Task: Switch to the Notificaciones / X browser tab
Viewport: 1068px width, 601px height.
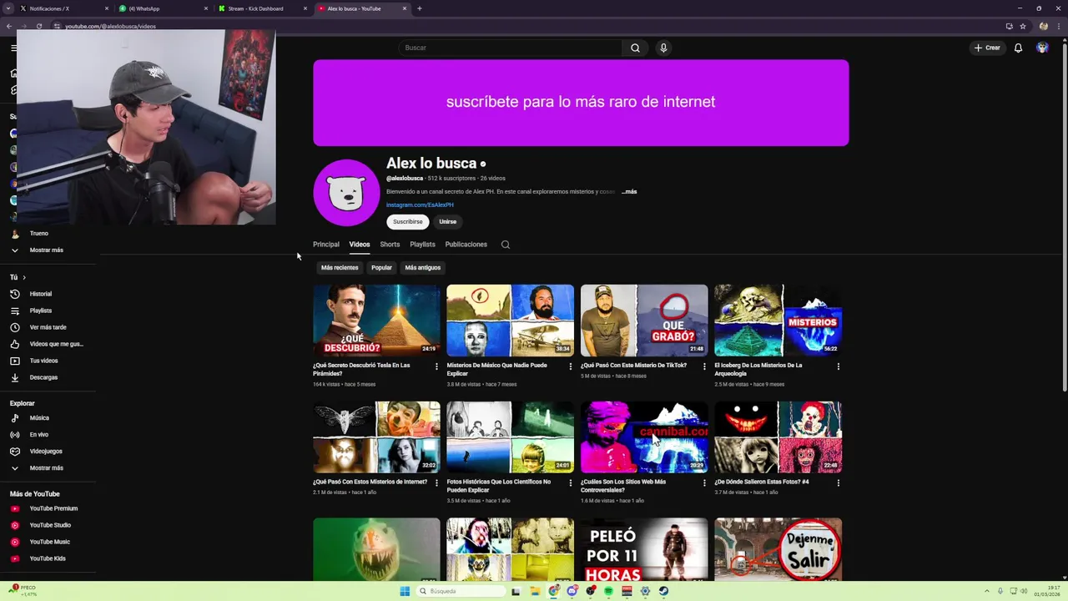Action: [x=64, y=8]
